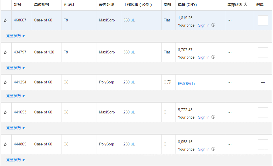Star product 434797 as a favorite

click(5, 52)
